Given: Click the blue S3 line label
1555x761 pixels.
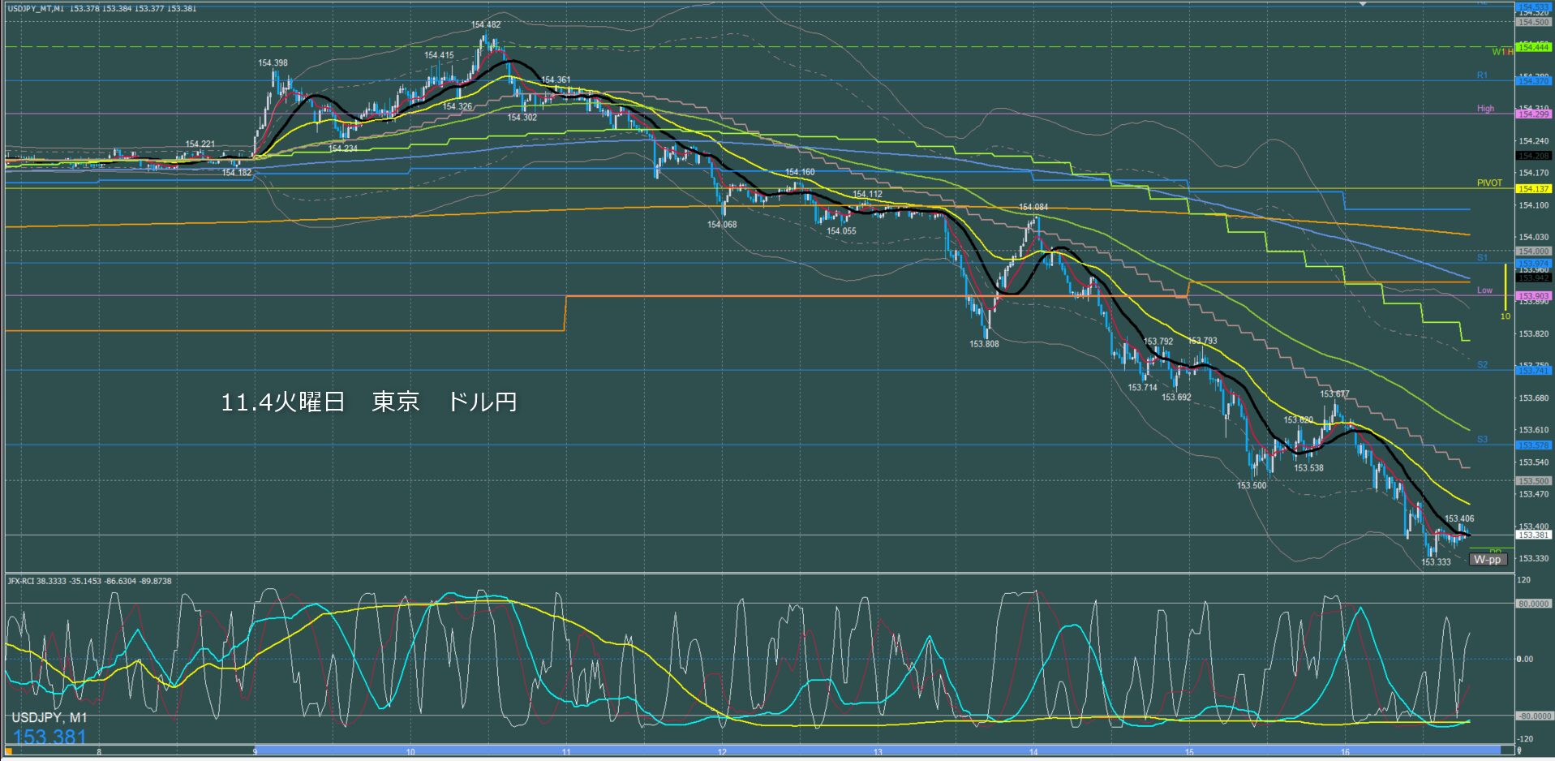Looking at the screenshot, I should tap(1482, 439).
